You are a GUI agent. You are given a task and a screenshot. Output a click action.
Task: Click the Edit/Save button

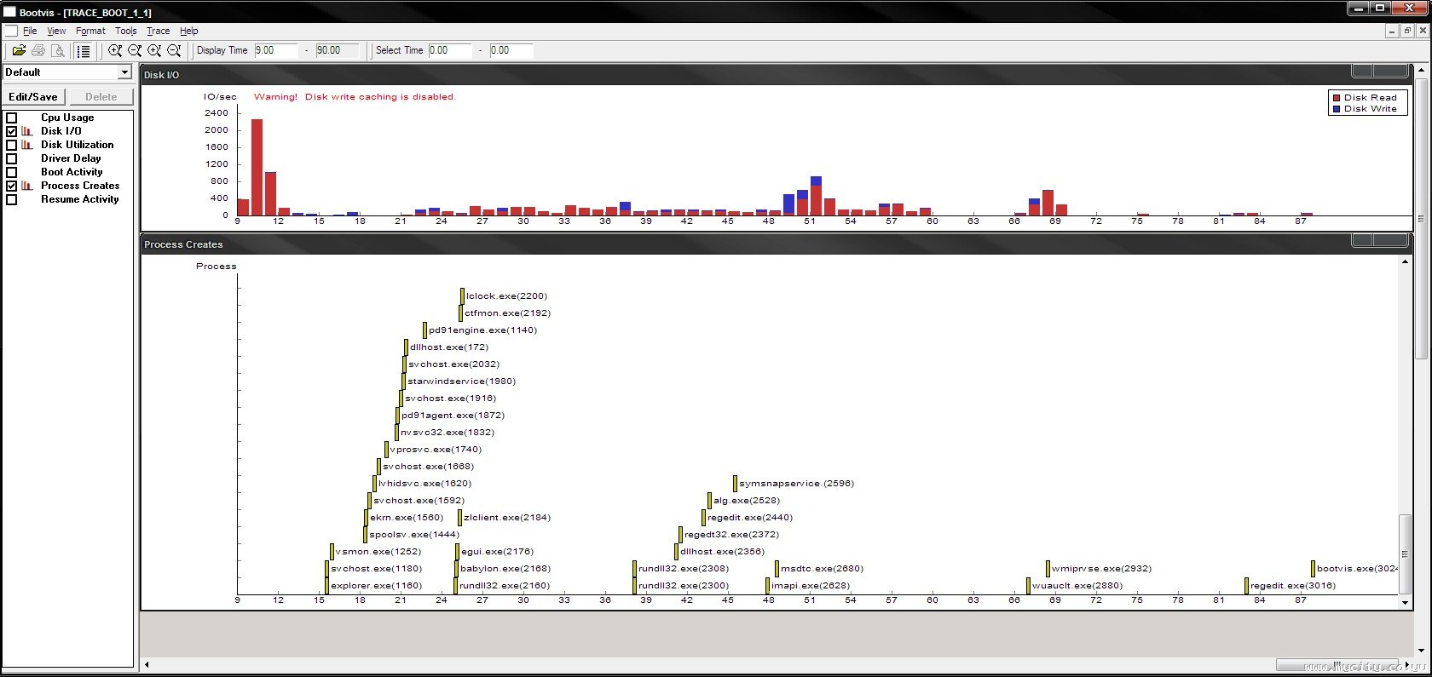pyautogui.click(x=33, y=97)
